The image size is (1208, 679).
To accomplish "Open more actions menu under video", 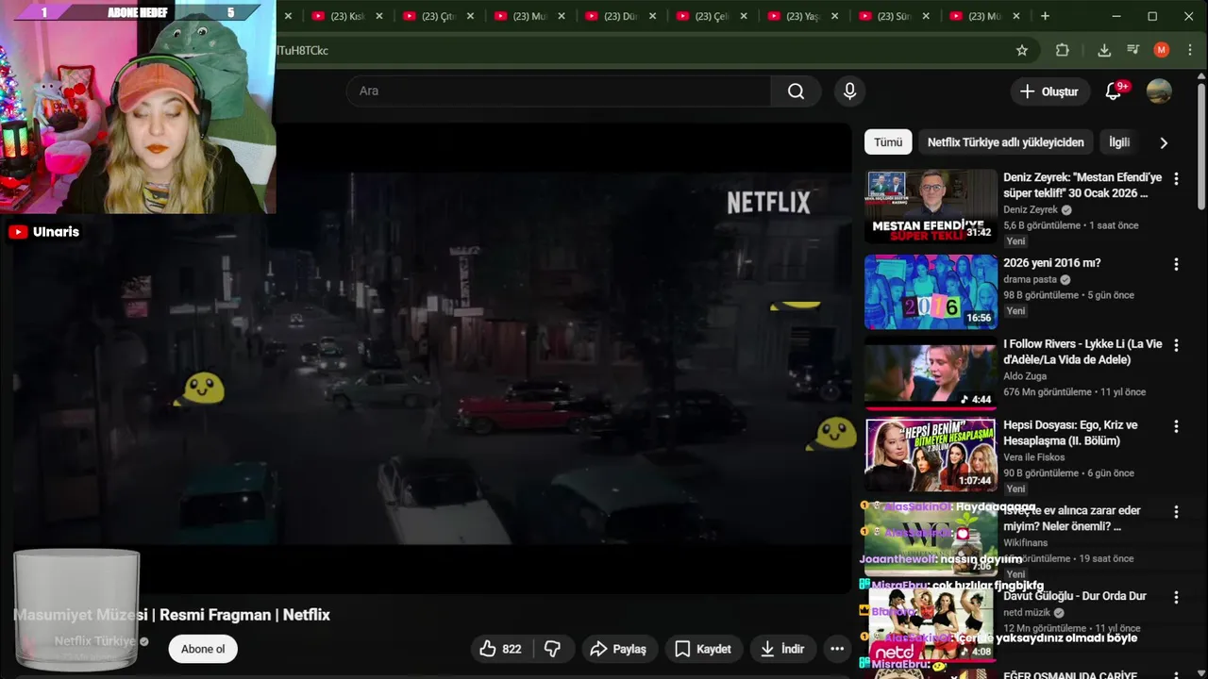I will 837,649.
